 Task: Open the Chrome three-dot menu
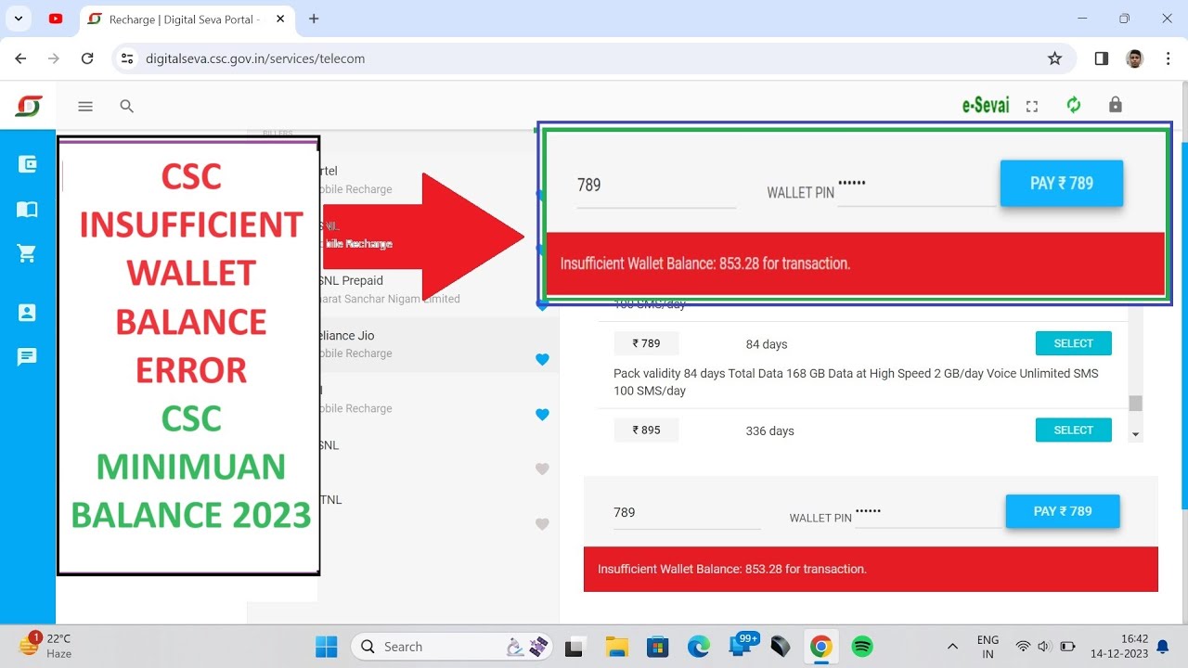tap(1167, 58)
